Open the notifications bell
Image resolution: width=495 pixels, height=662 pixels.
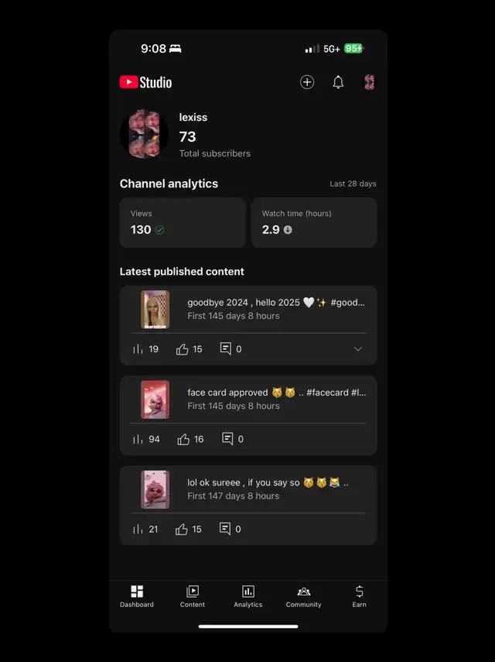pos(338,82)
